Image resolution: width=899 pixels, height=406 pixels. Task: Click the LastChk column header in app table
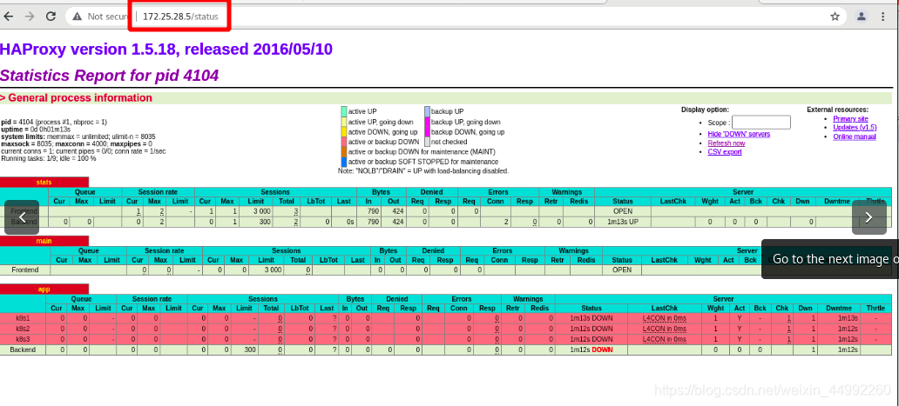coord(665,309)
